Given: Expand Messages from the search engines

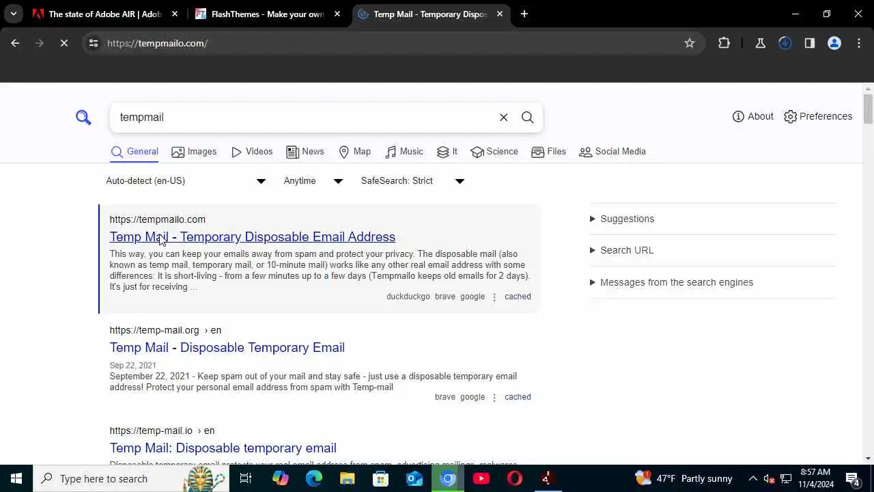Looking at the screenshot, I should click(671, 282).
